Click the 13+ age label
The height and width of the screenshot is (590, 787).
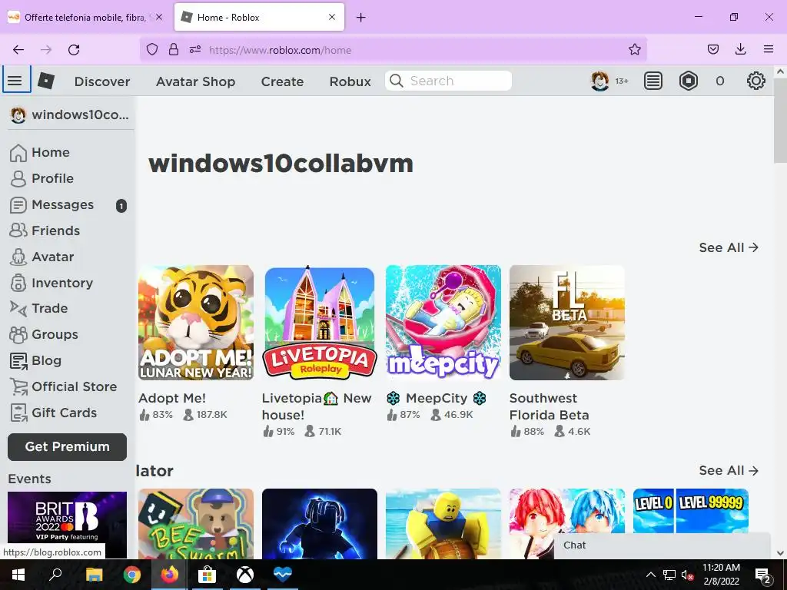coord(622,81)
